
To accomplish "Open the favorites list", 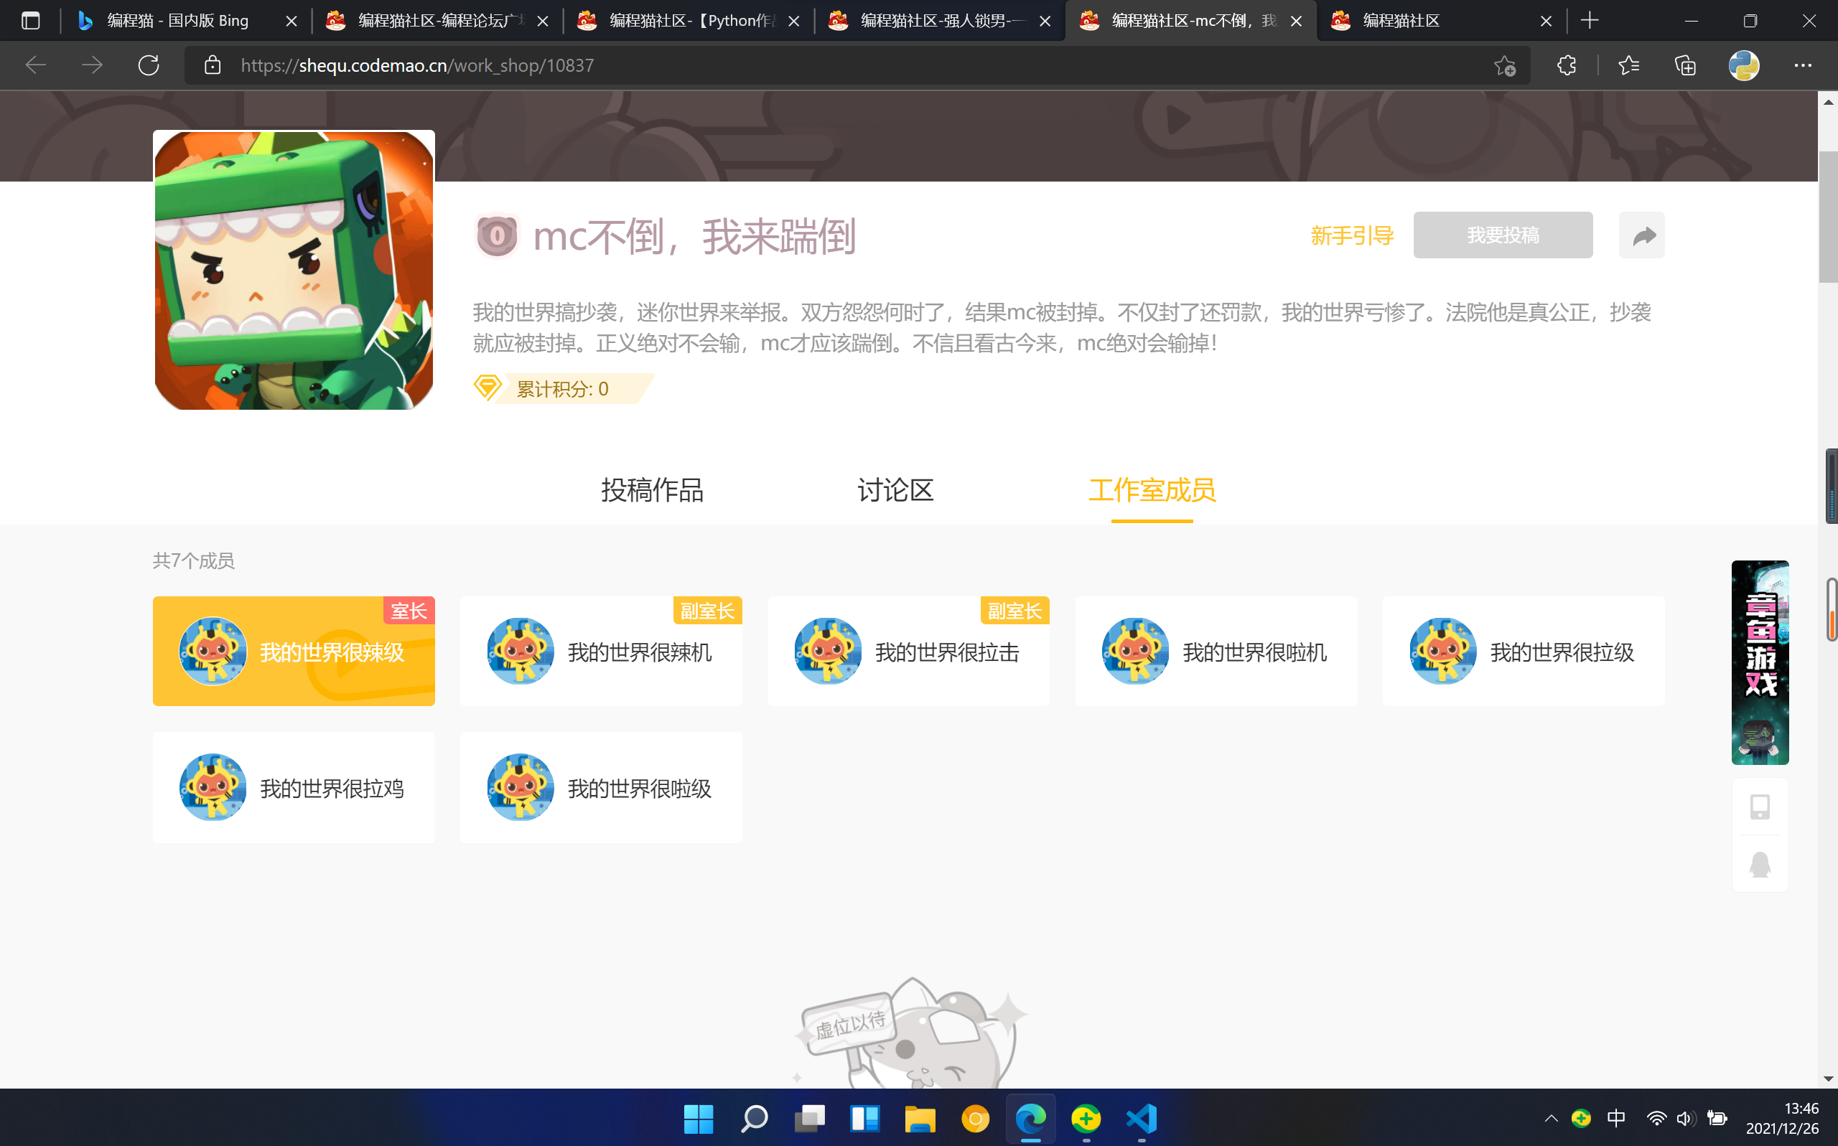I will [1629, 65].
